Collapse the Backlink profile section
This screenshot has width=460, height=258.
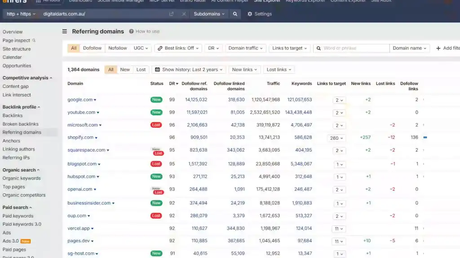(x=22, y=107)
